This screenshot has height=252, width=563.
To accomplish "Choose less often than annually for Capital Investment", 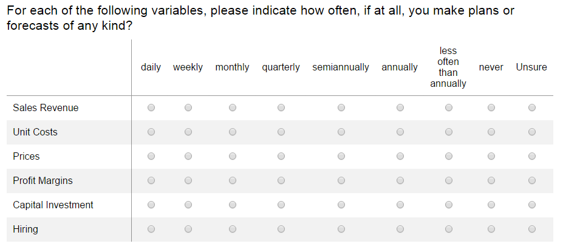I will tap(448, 205).
